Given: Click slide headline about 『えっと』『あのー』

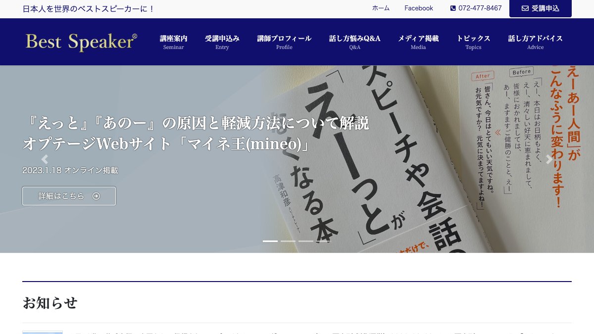Looking at the screenshot, I should 196,134.
